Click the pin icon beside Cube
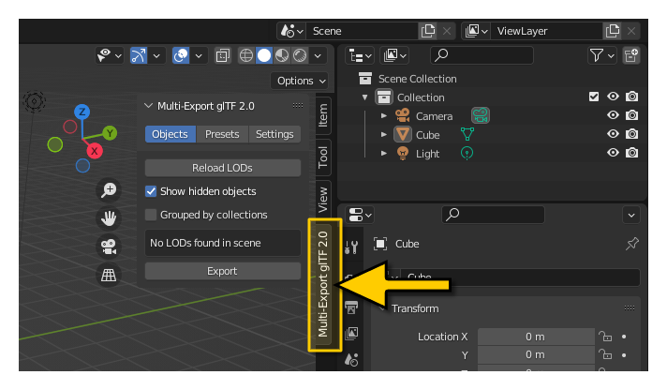The image size is (667, 390). 631,244
